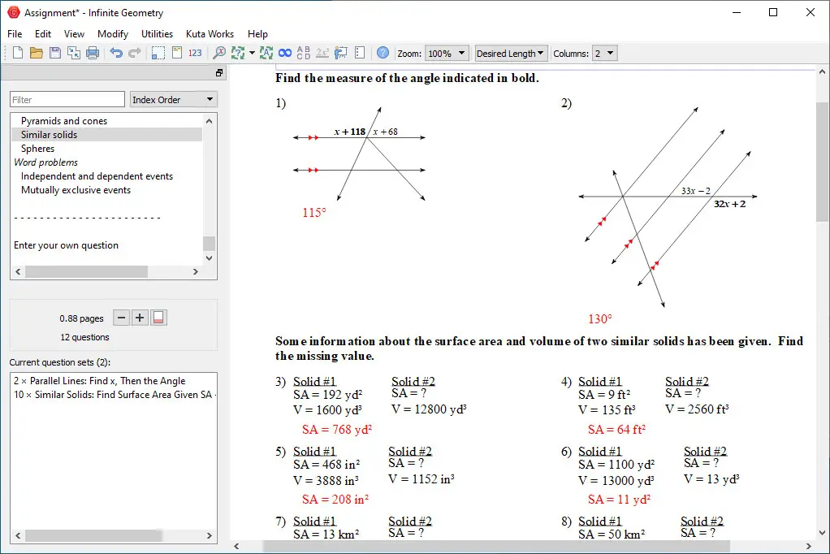Image resolution: width=830 pixels, height=554 pixels.
Task: Open an existing assignment file
Action: 36,53
